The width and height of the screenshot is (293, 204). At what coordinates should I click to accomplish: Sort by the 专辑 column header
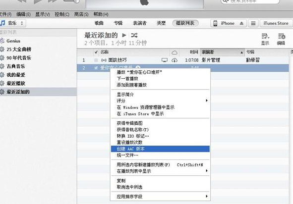point(267,52)
